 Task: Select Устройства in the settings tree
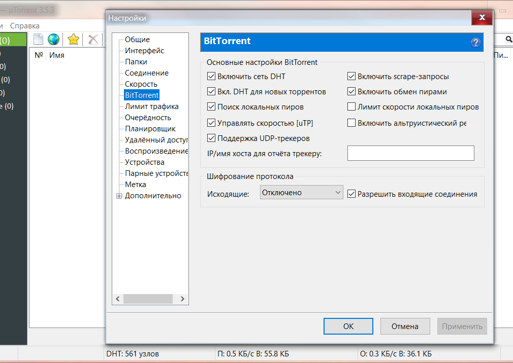145,162
